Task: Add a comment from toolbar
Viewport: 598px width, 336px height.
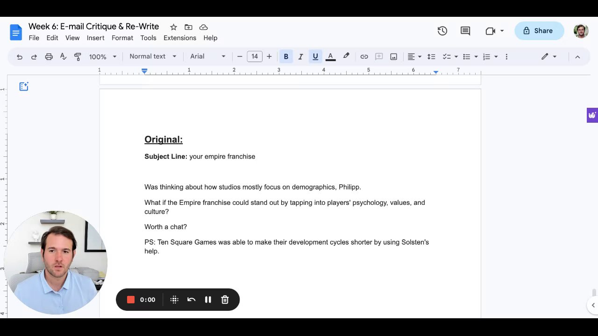Action: click(379, 56)
